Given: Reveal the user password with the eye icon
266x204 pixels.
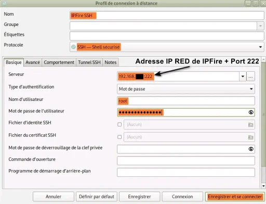Looking at the screenshot, I should click(251, 112).
